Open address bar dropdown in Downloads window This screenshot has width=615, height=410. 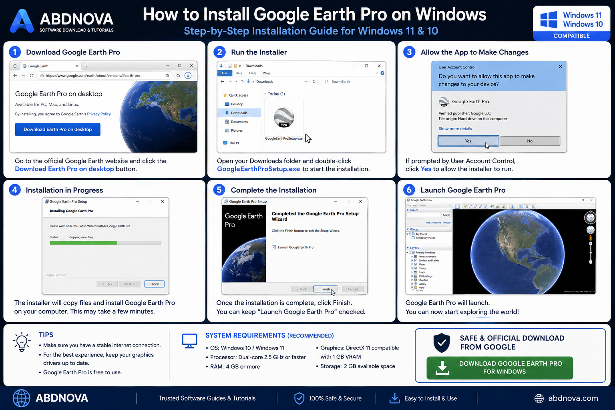click(x=306, y=81)
